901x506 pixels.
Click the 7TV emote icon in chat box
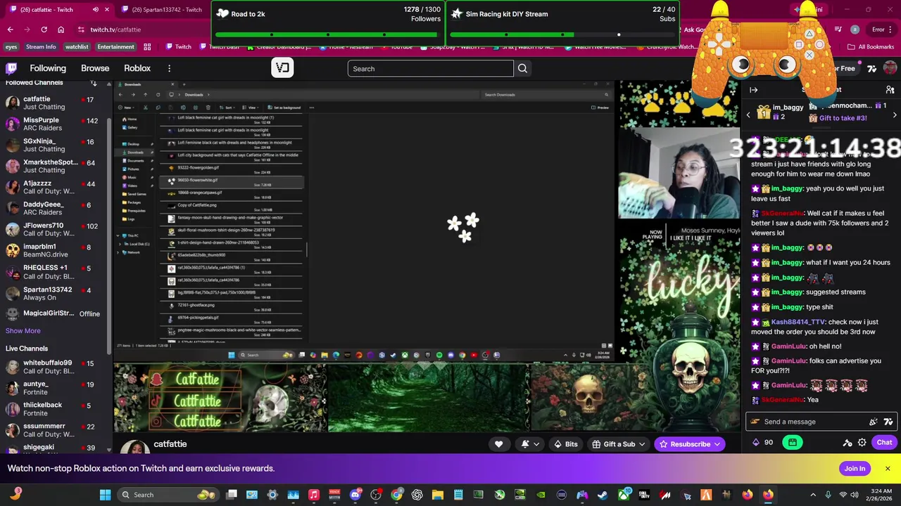click(x=888, y=422)
